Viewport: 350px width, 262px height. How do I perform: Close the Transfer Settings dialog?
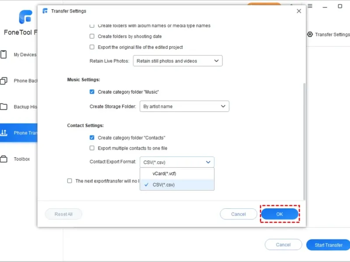(x=299, y=11)
